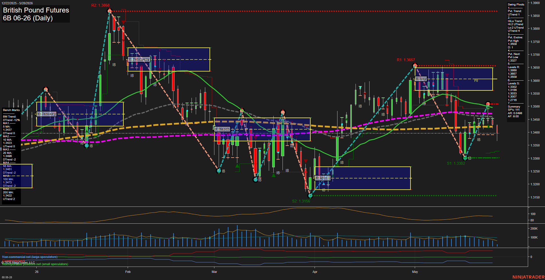Click the 1.3900 price axis label
This screenshot has height=280, width=545.
click(535, 3)
